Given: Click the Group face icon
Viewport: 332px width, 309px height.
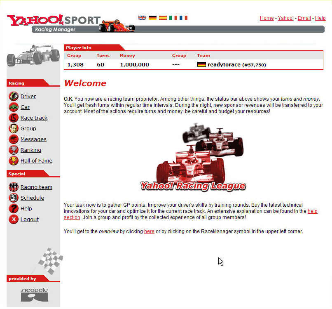Looking at the screenshot, I should 14,128.
